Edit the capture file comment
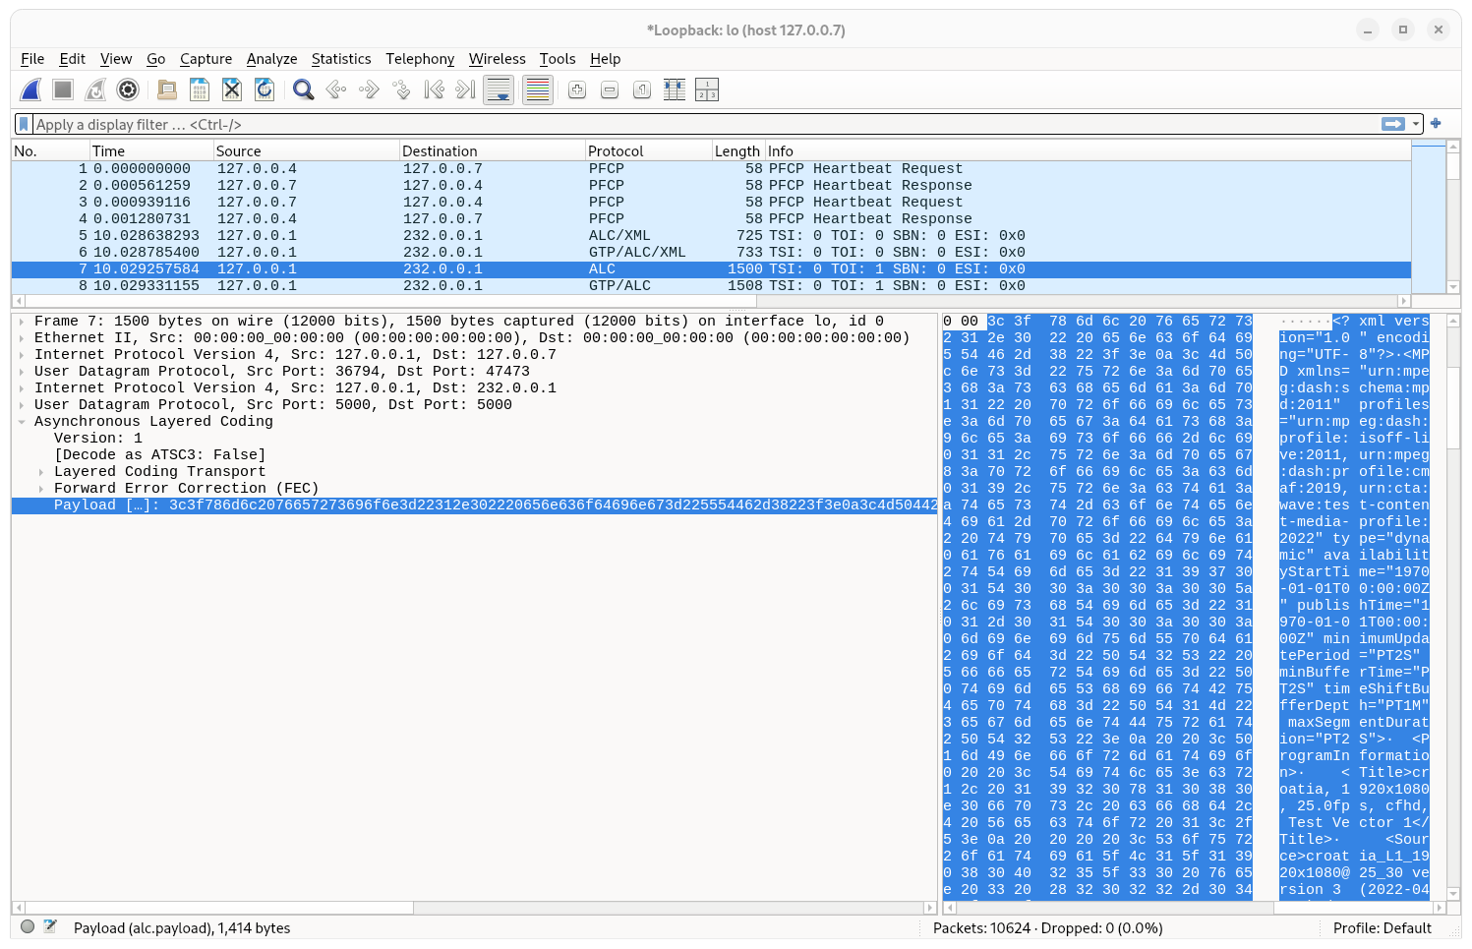The height and width of the screenshot is (949, 1472). [48, 926]
